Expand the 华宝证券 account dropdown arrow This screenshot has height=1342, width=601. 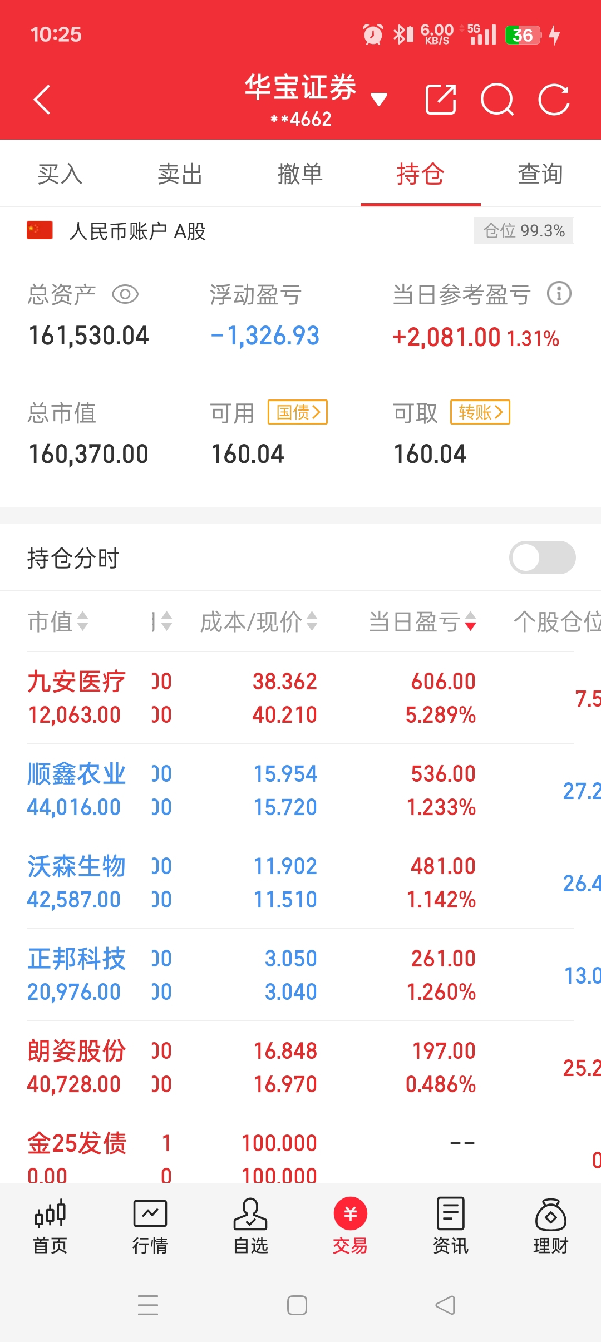379,100
